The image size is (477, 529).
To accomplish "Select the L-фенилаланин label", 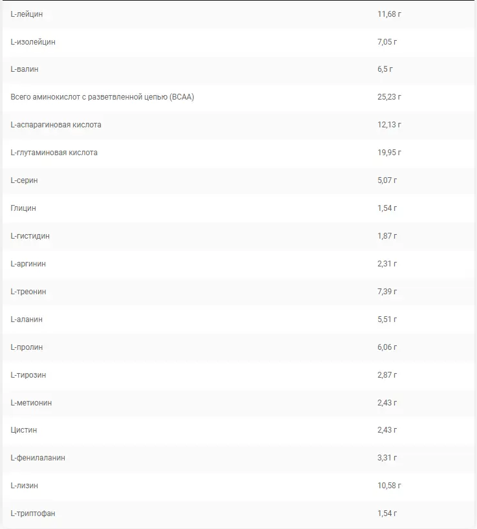I will [x=37, y=458].
